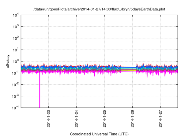
Task: Select the 10^1 y-axis label
Action: [x=16, y=50]
